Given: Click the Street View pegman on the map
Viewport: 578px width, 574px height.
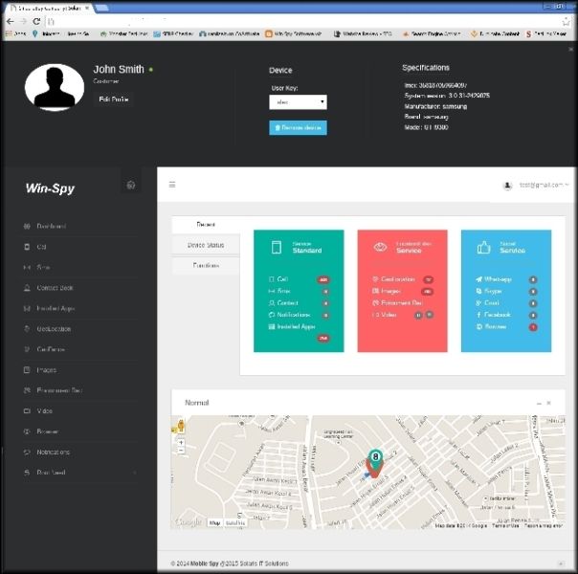Looking at the screenshot, I should [x=180, y=429].
